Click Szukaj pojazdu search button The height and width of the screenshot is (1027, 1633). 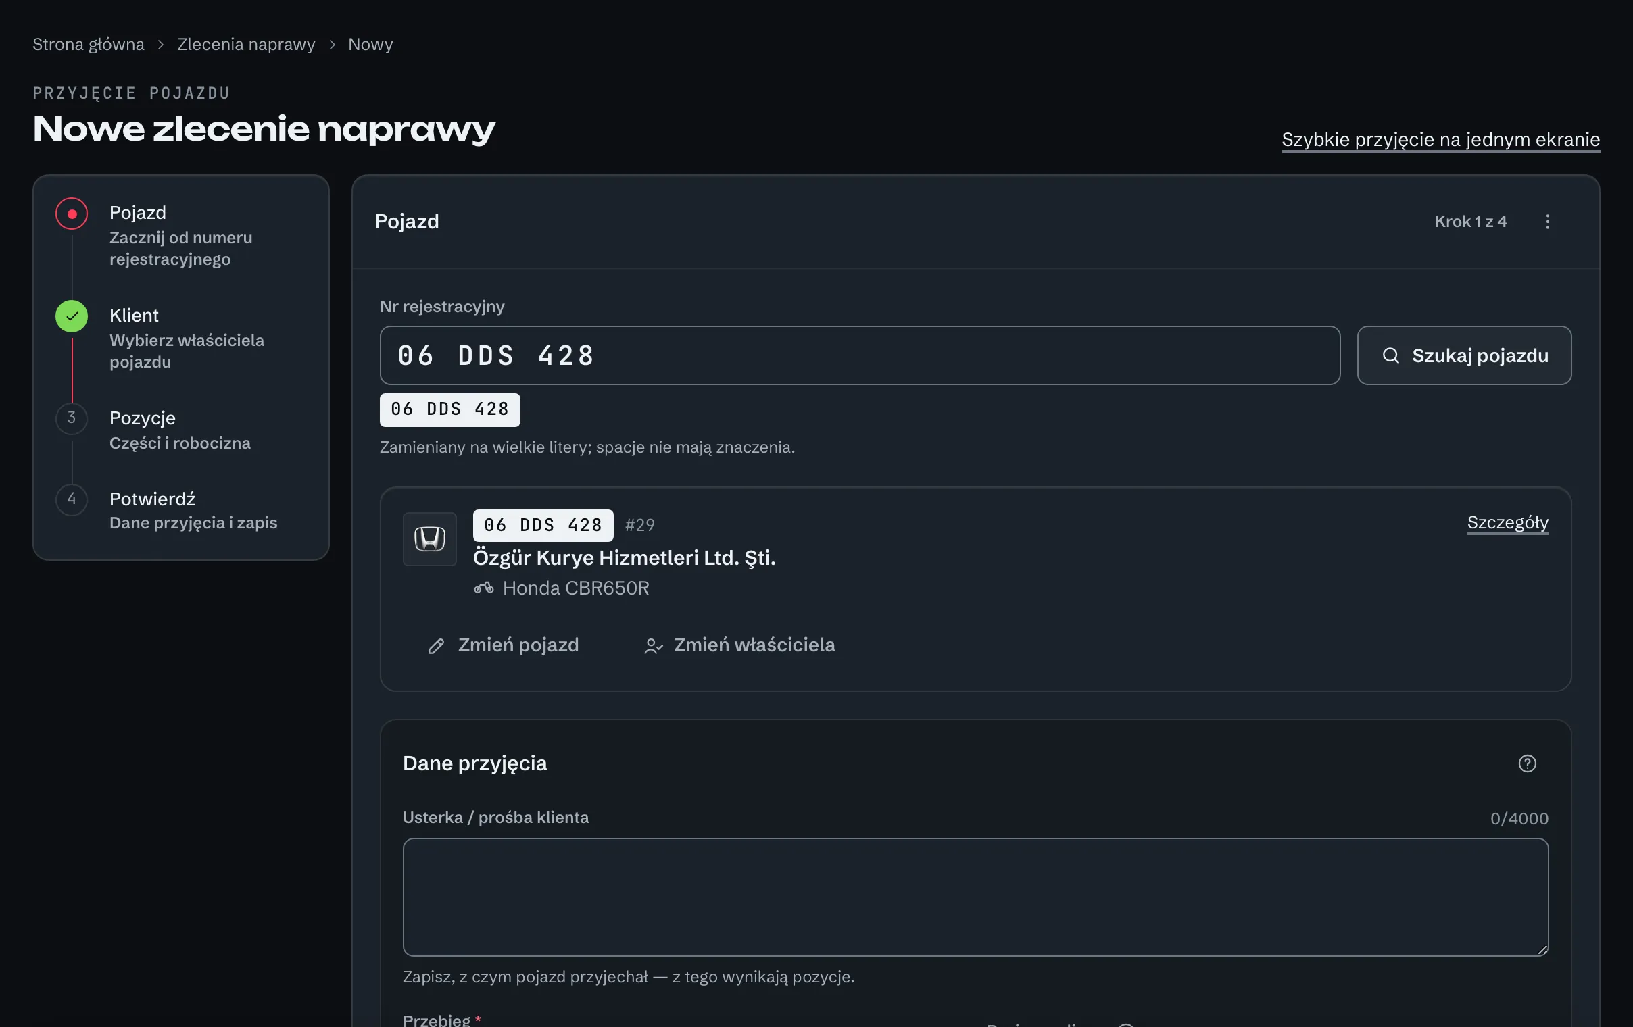[1463, 355]
